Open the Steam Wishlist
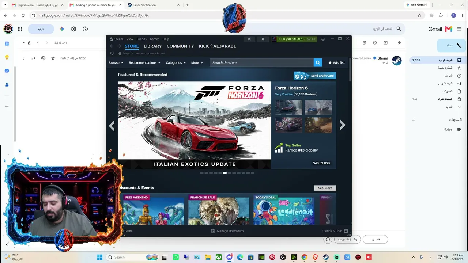The height and width of the screenshot is (263, 468). point(336,62)
